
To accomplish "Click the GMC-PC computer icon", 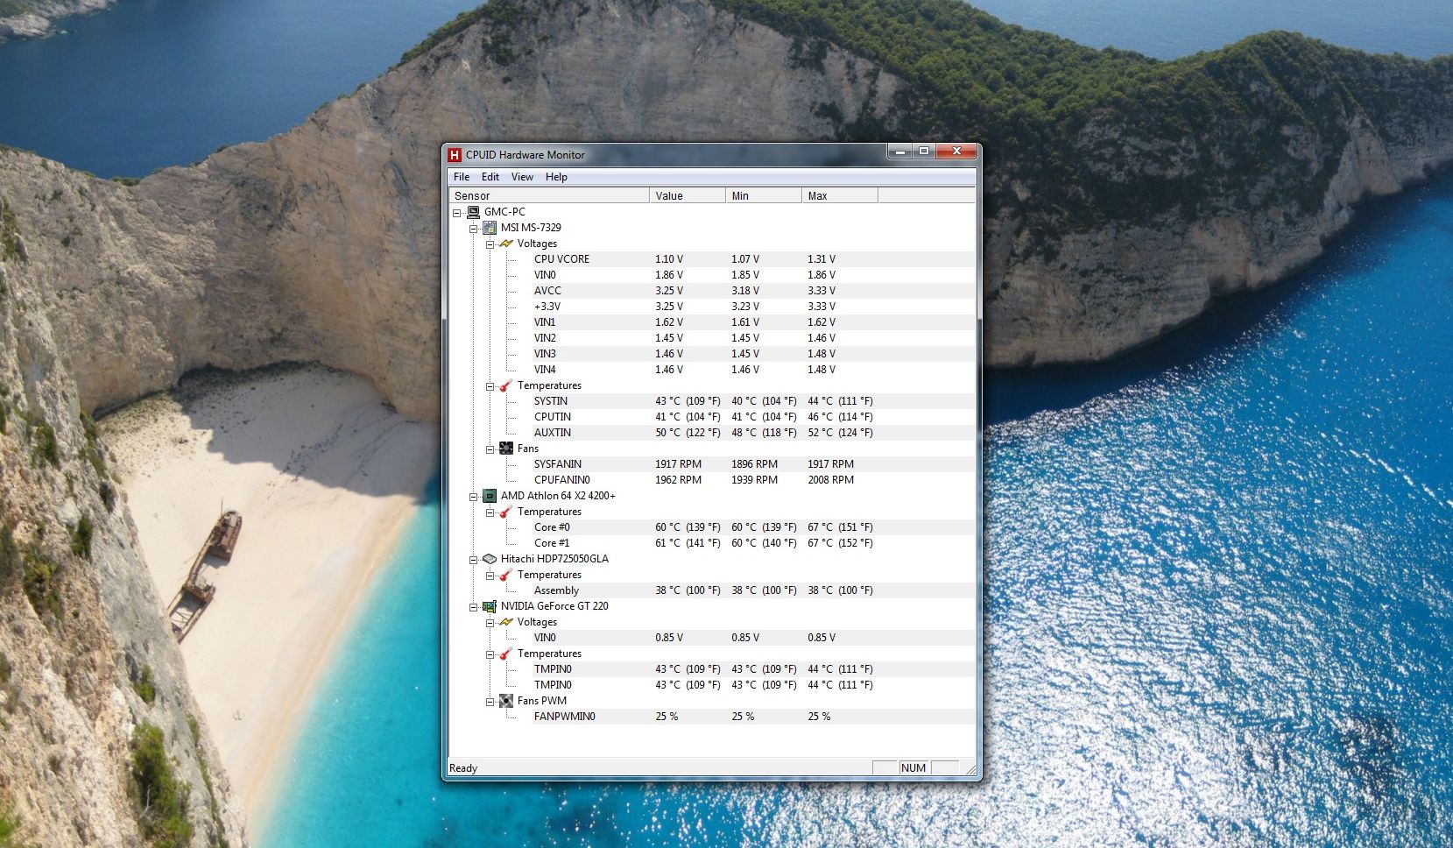I will click(x=474, y=212).
